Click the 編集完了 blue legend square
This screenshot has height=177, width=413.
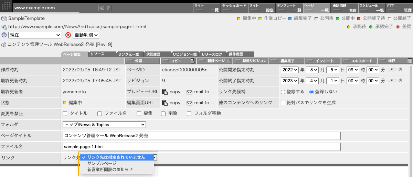[290, 19]
